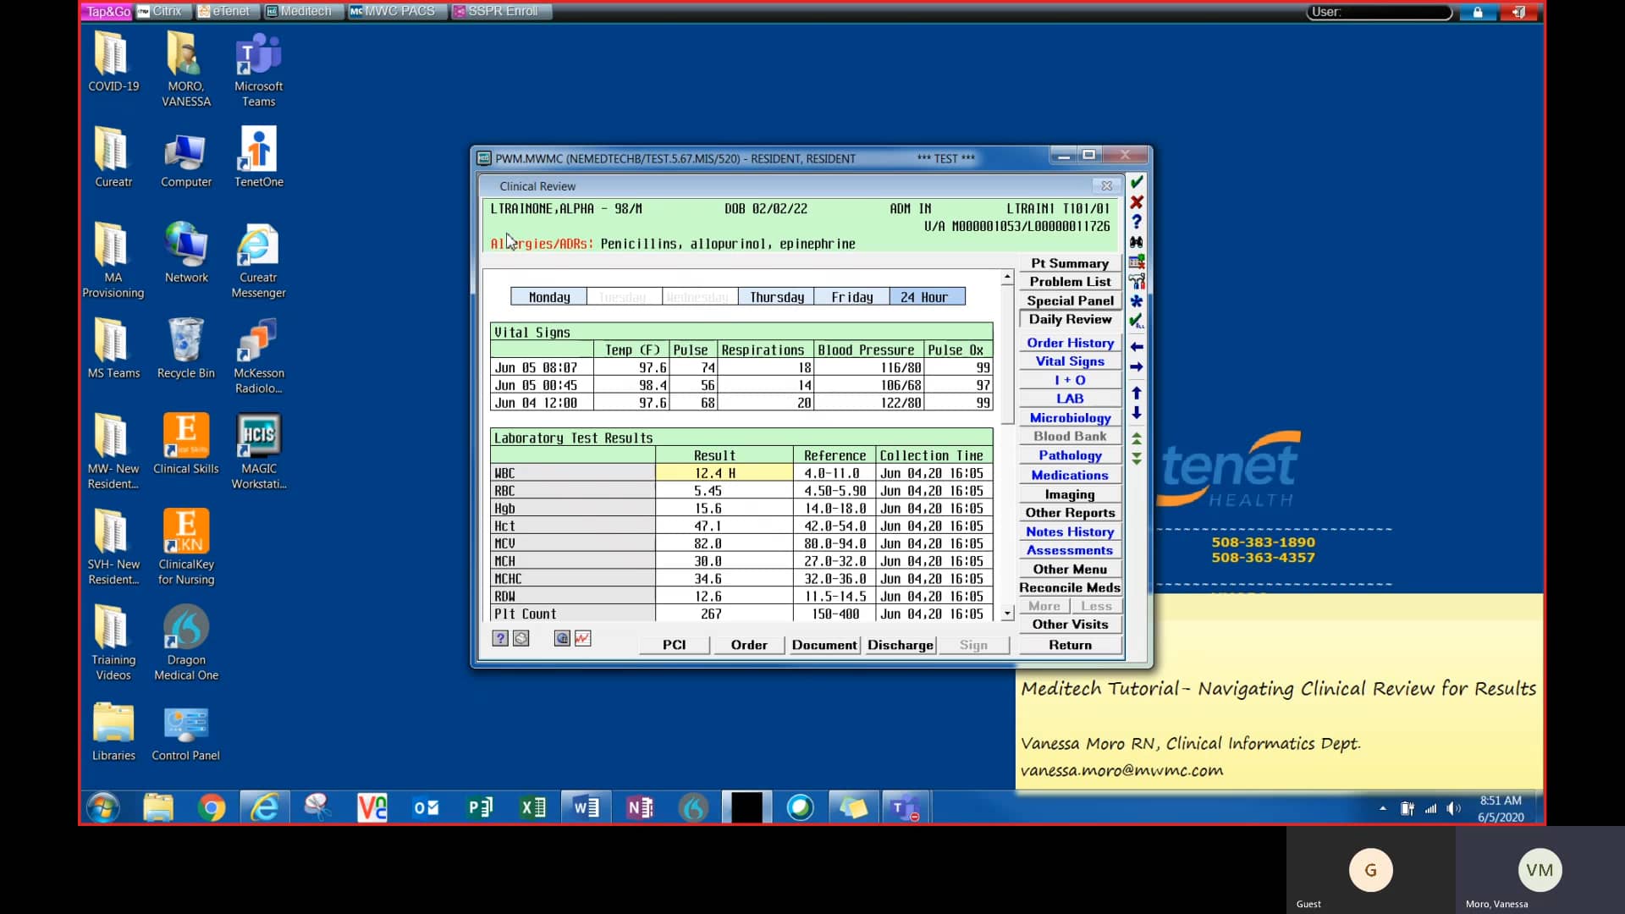This screenshot has height=914, width=1625.
Task: Open the Vital Signs panel
Action: [1070, 361]
